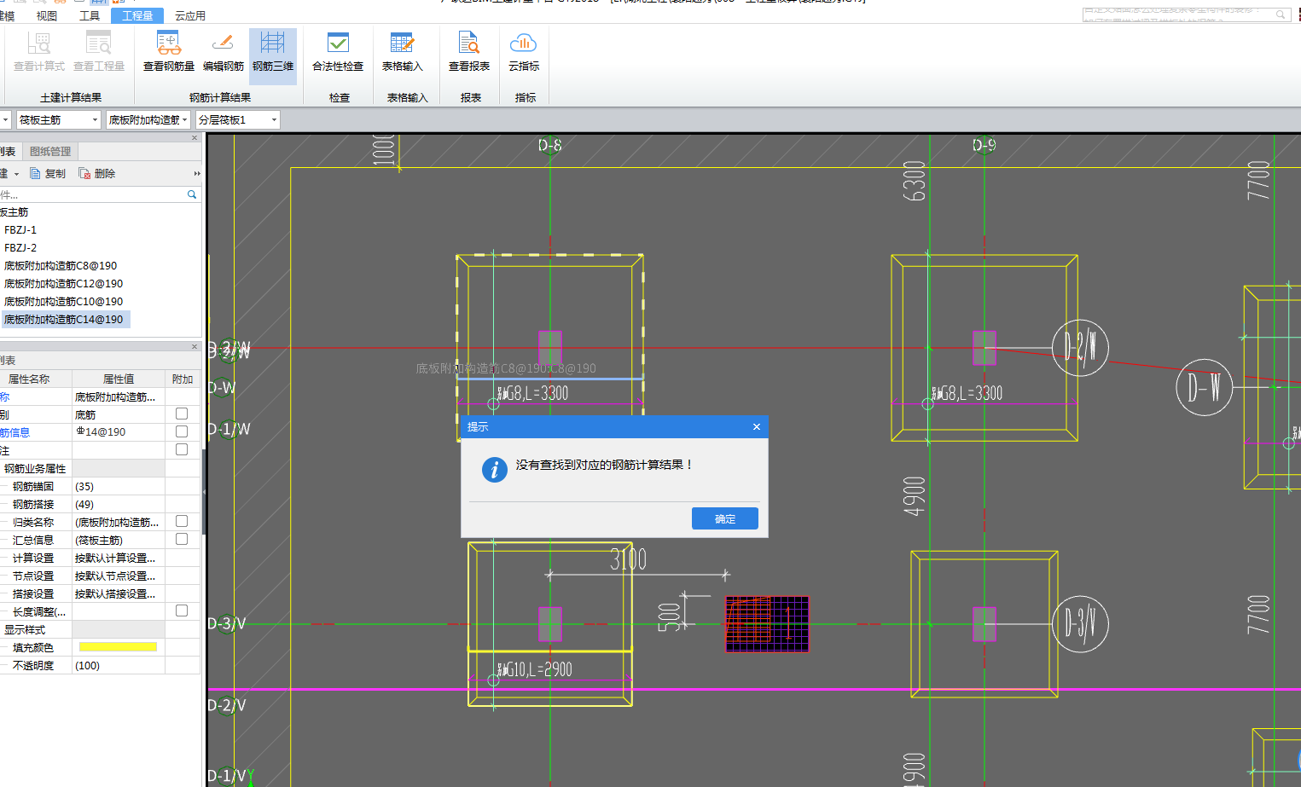This screenshot has width=1301, height=787.
Task: Open 查看钢筋量 tool
Action: point(169,51)
